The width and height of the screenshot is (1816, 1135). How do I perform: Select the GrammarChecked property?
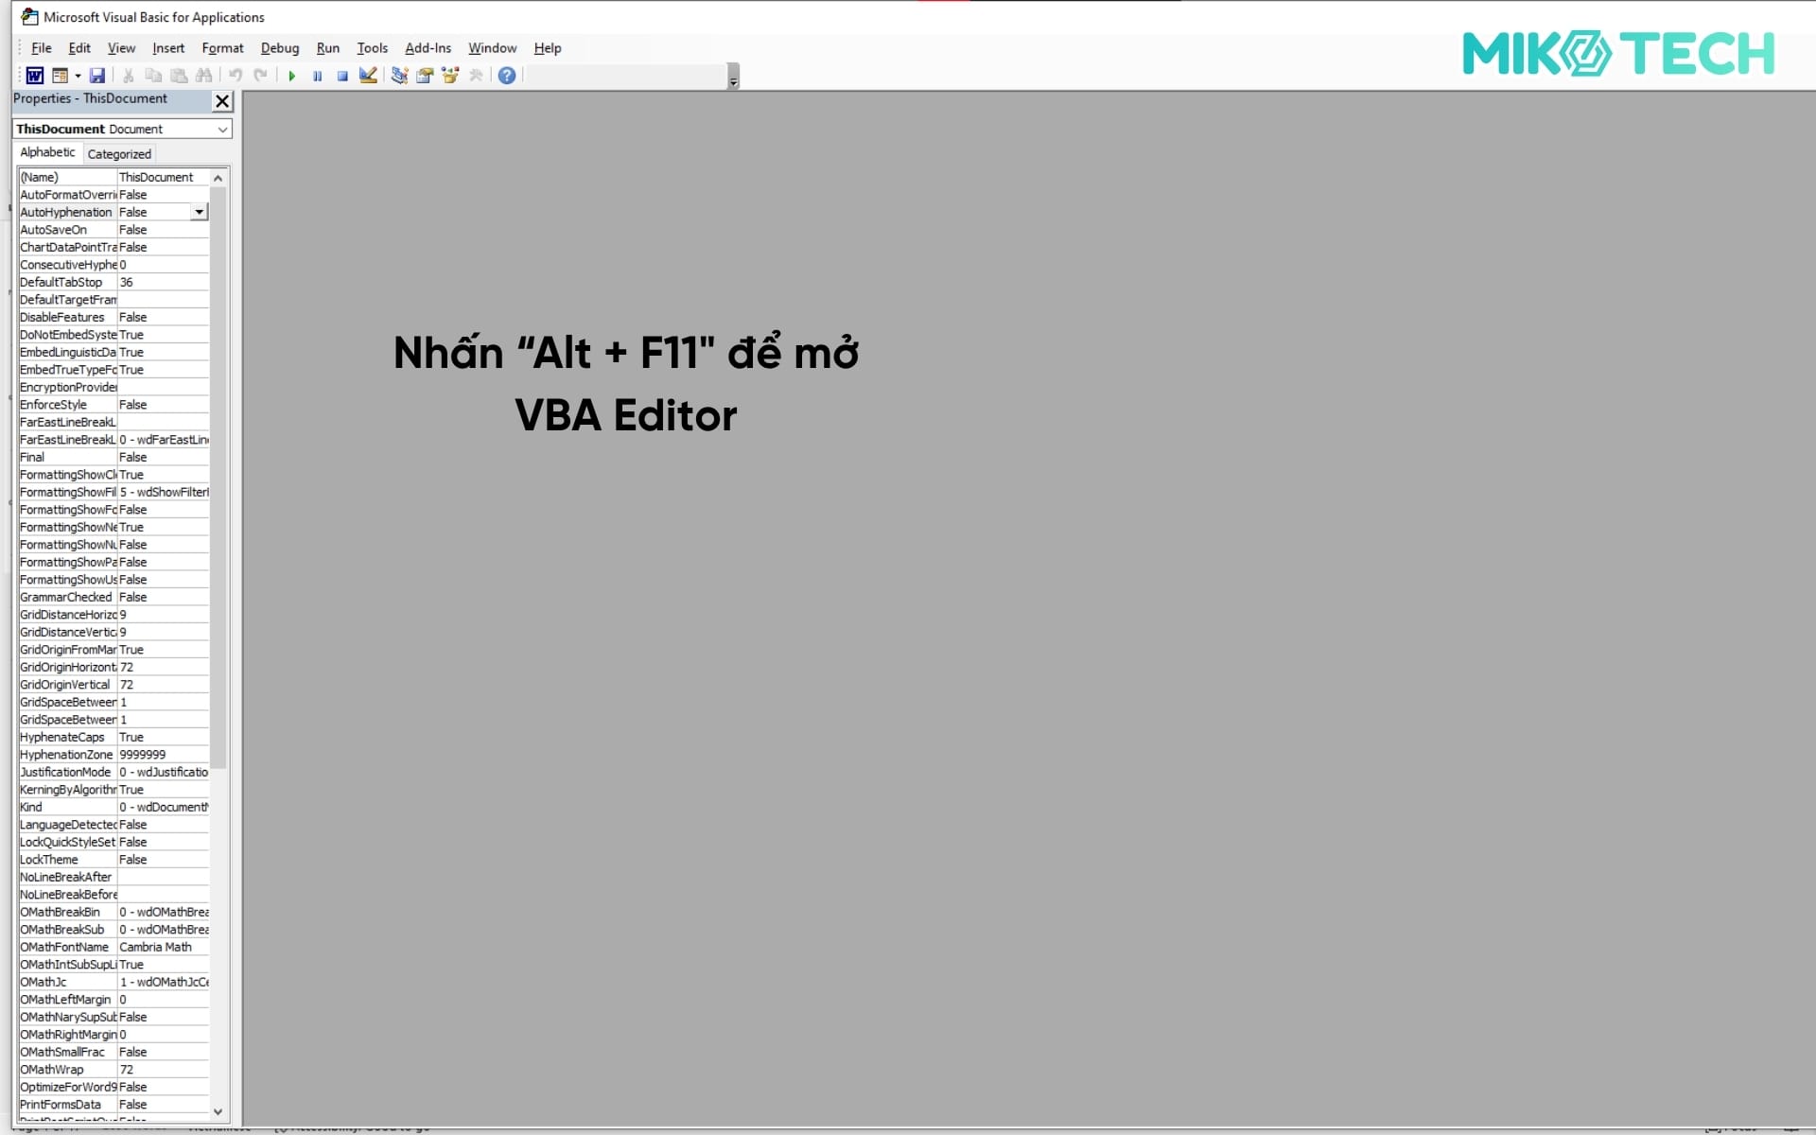point(113,598)
